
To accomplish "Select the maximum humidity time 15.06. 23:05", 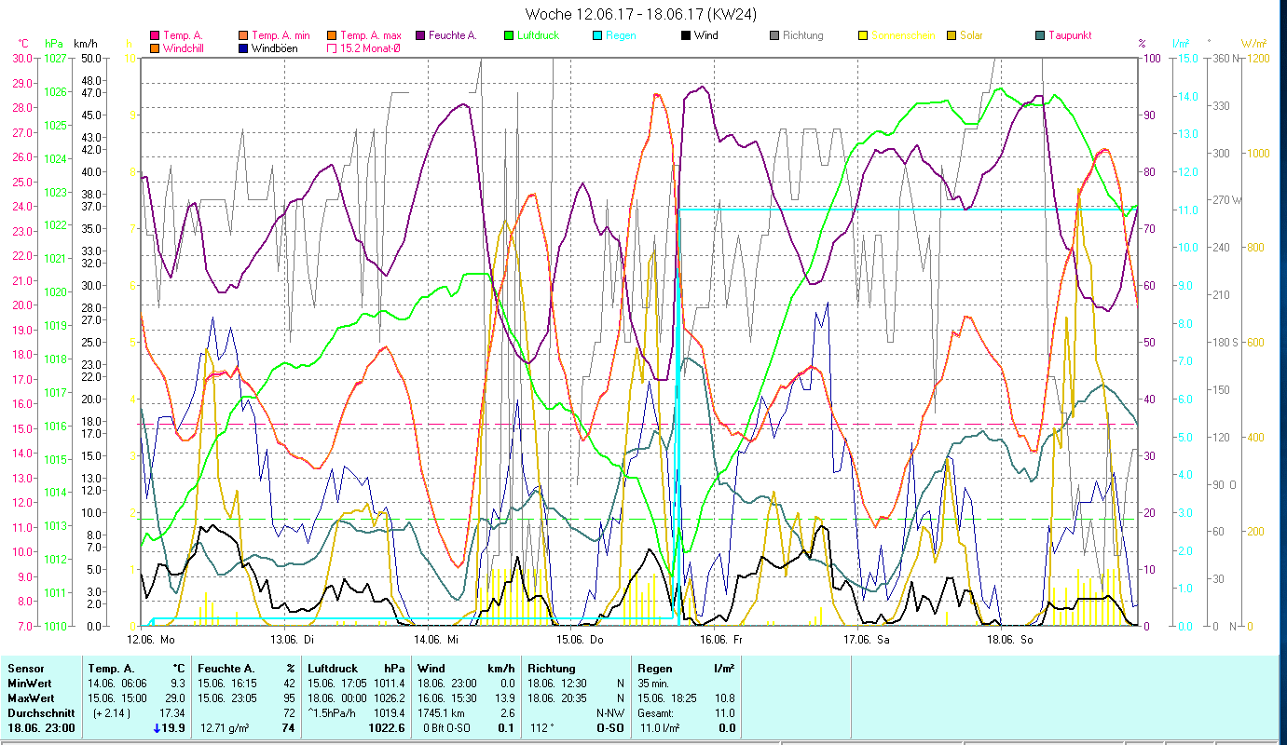I will 228,698.
